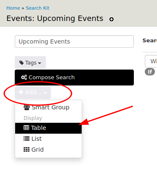Click the table grid icon in menu
Image resolution: width=157 pixels, height=176 pixels.
26,128
